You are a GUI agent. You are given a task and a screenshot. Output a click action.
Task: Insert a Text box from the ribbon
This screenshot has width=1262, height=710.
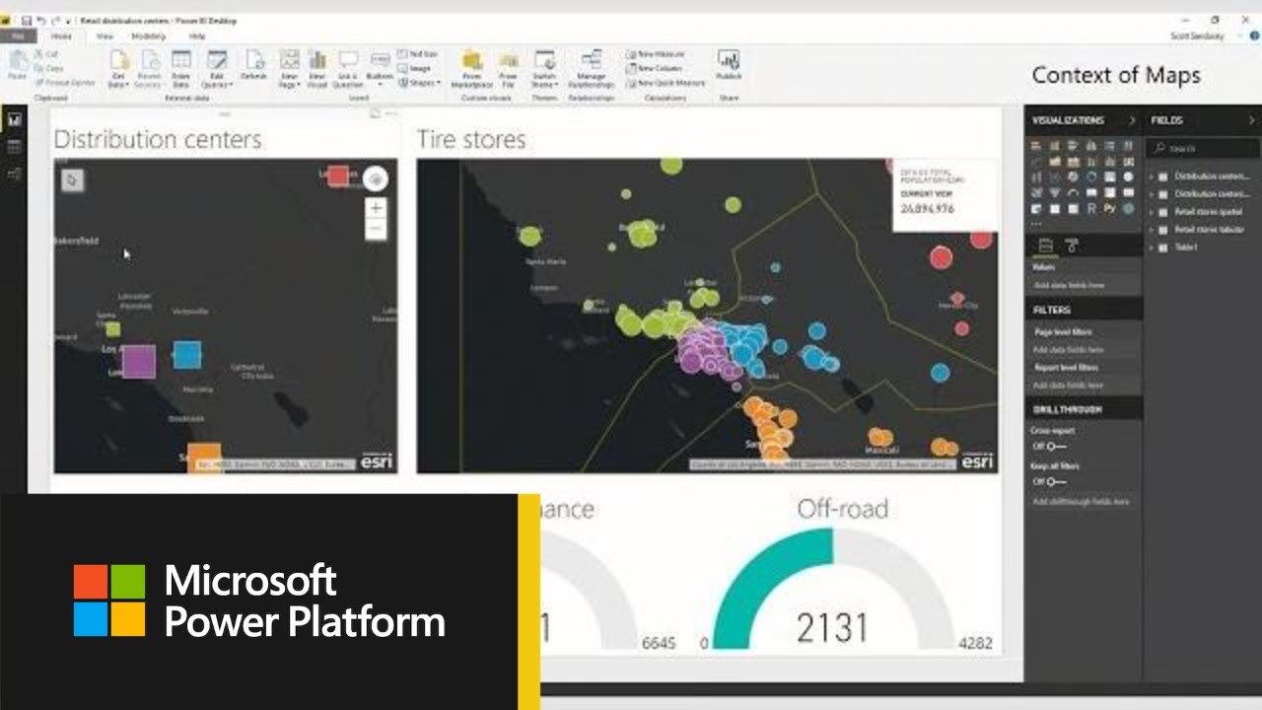tap(418, 54)
